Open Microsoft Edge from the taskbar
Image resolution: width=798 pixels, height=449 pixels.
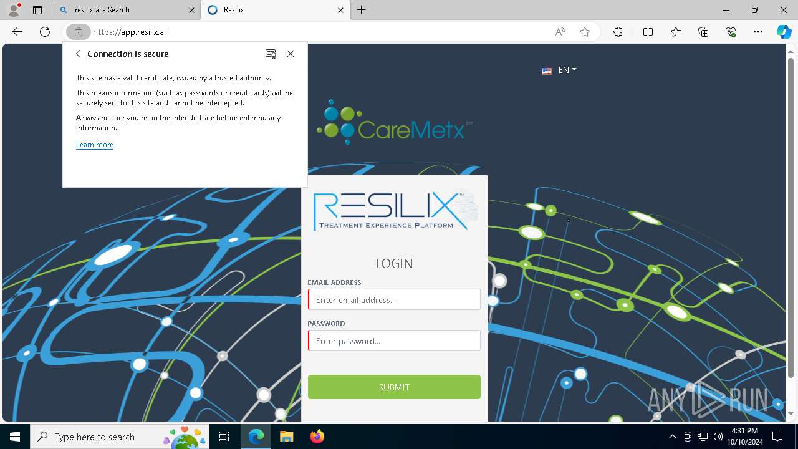256,437
